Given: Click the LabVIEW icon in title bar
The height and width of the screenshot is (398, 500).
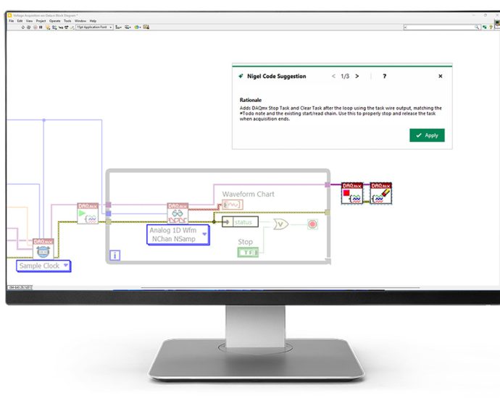Looking at the screenshot, I should pos(9,15).
